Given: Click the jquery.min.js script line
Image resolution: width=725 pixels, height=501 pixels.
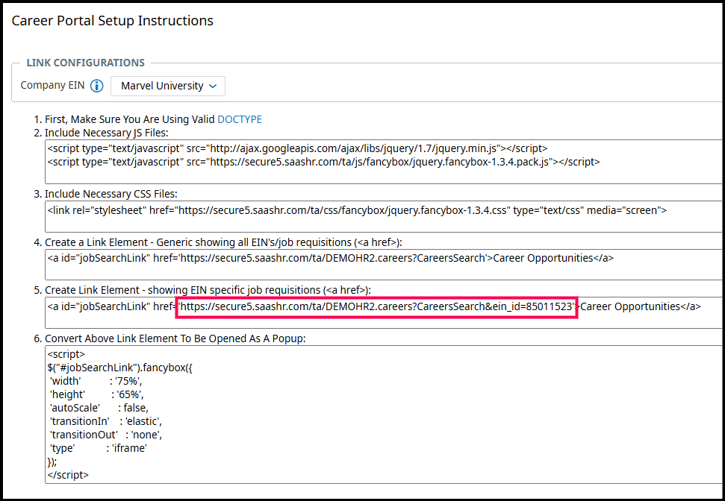Looking at the screenshot, I should pyautogui.click(x=297, y=148).
